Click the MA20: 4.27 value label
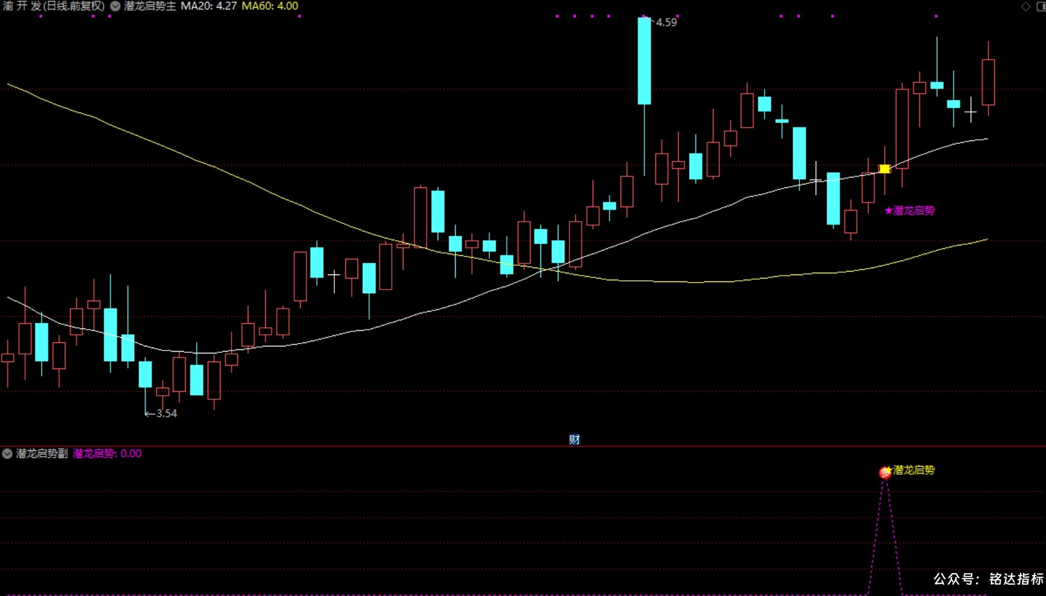This screenshot has width=1046, height=596. (208, 6)
